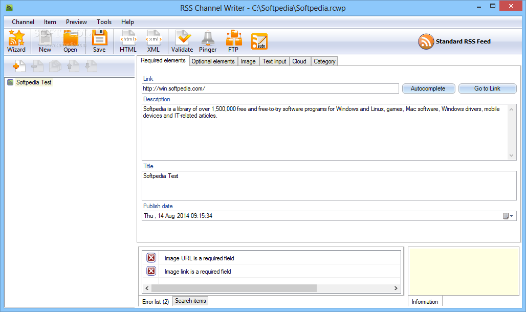Click the auto RSS edit icon
The image size is (526, 312).
(x=259, y=41)
